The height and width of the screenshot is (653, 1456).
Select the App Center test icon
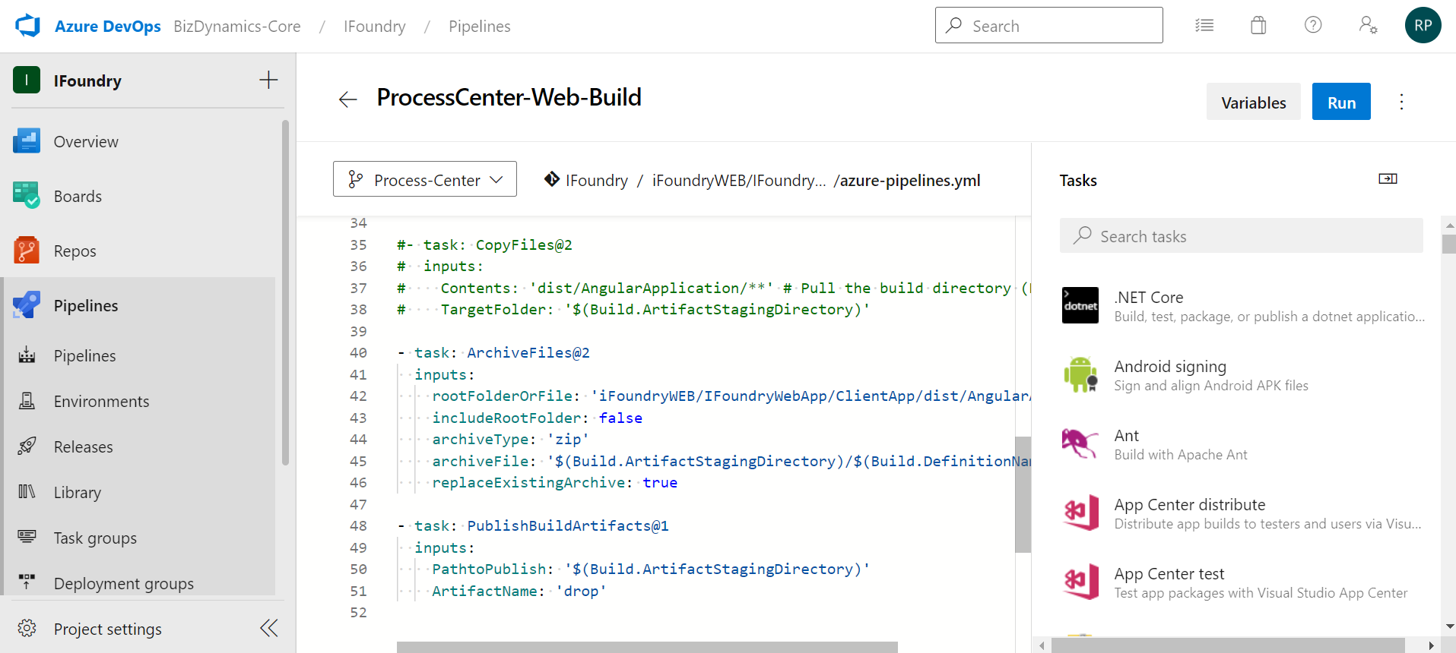[1080, 582]
